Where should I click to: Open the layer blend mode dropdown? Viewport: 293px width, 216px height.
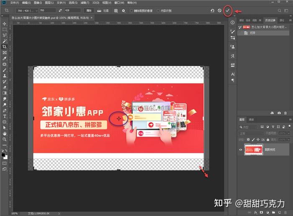click(251, 134)
